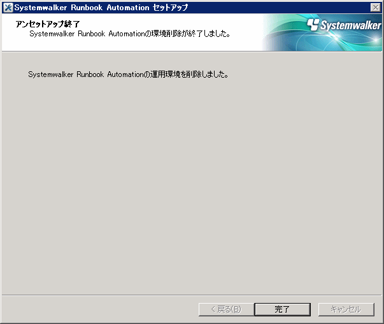The height and width of the screenshot is (324, 384).
Task: Click the 完了 finish button
Action: click(282, 309)
